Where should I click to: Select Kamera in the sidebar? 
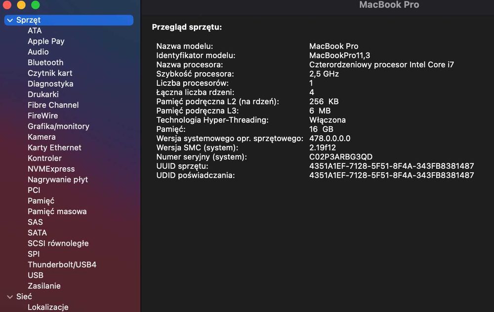pyautogui.click(x=41, y=137)
